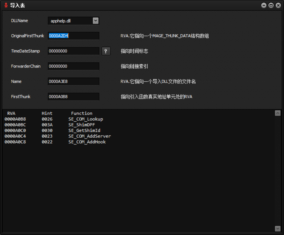
Task: Click the Name field showing 0000A3E8
Action: [x=73, y=81]
